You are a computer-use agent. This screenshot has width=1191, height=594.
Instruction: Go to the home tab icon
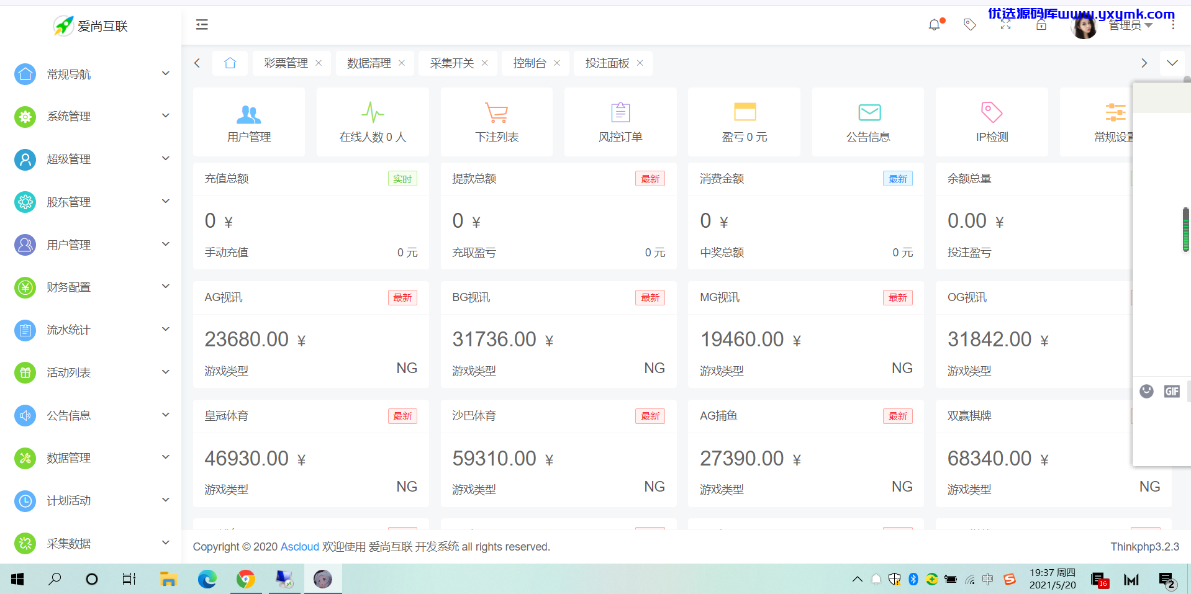[230, 63]
